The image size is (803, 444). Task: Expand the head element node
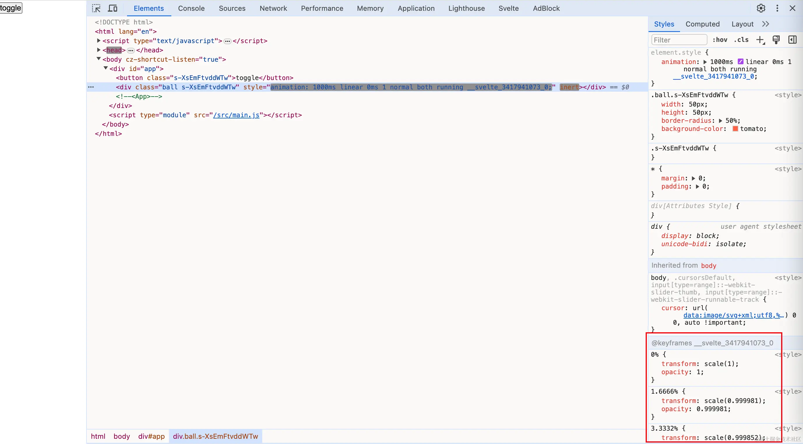pos(98,50)
